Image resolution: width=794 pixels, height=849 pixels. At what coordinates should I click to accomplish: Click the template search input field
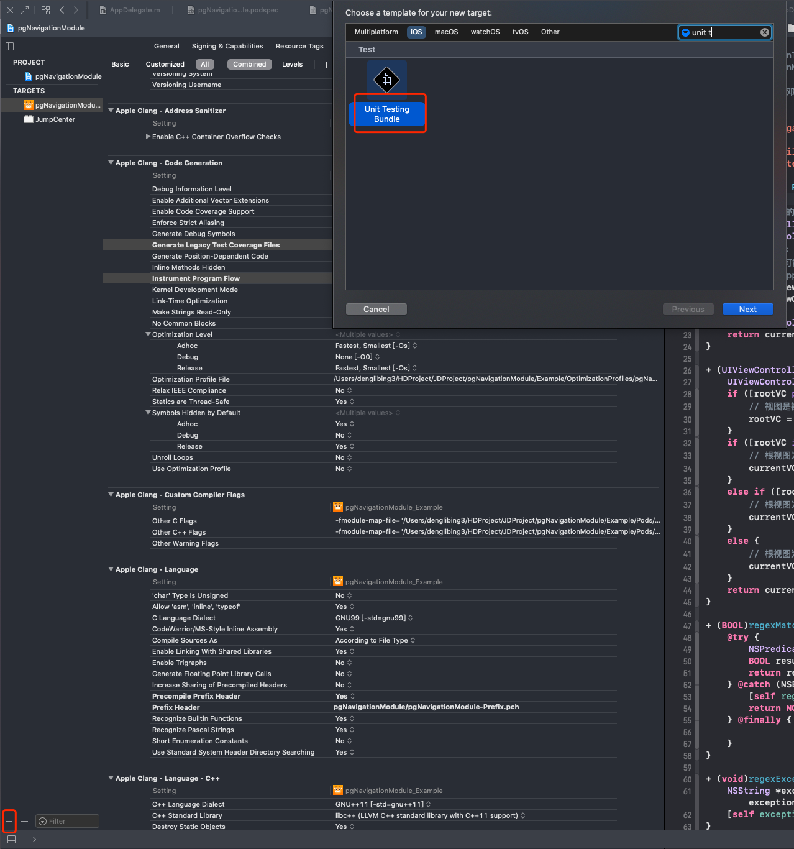[724, 32]
